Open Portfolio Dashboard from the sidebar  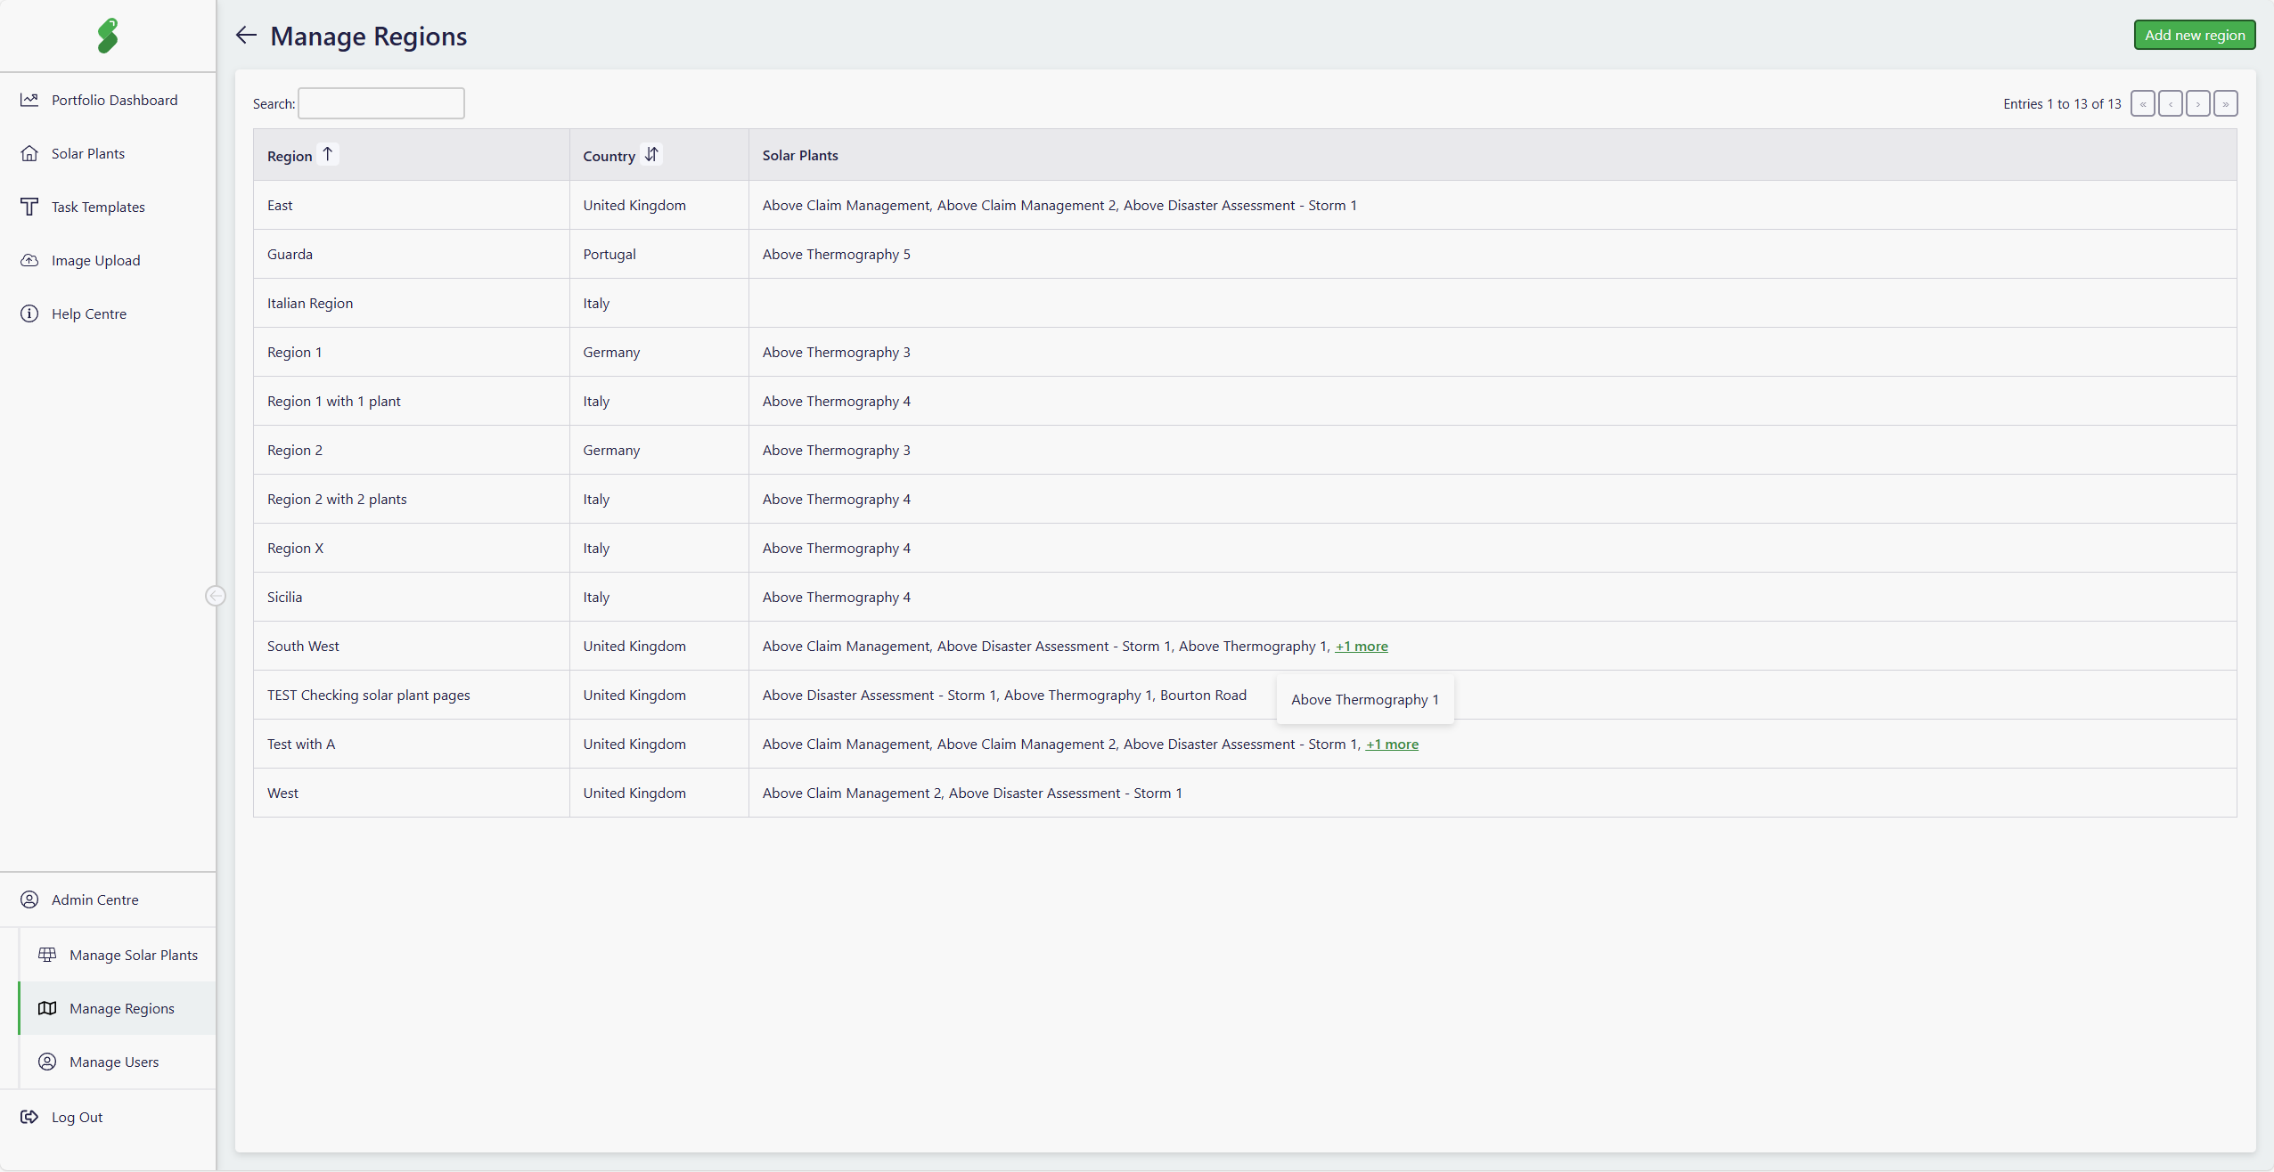tap(114, 100)
